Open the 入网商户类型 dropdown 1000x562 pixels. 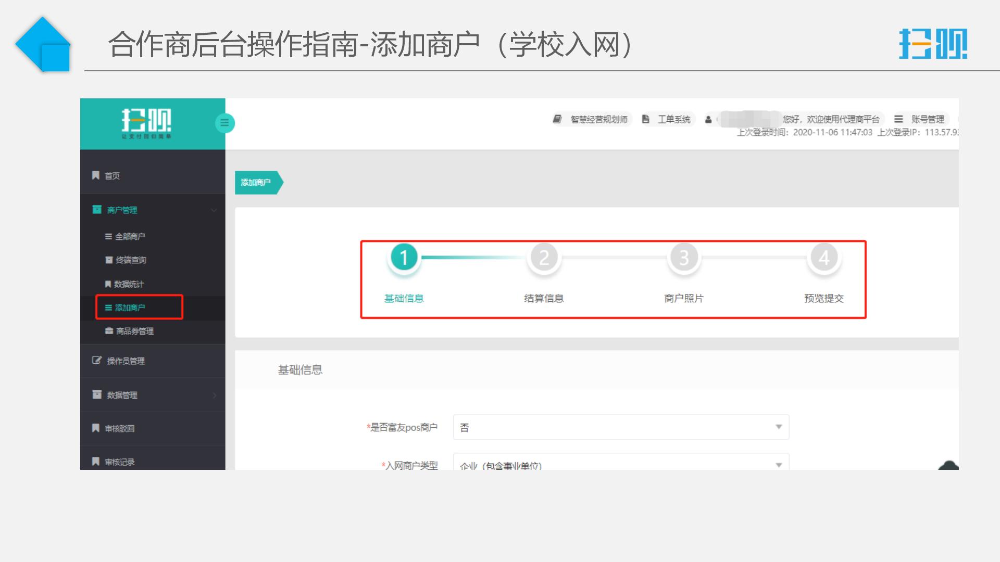(x=621, y=462)
